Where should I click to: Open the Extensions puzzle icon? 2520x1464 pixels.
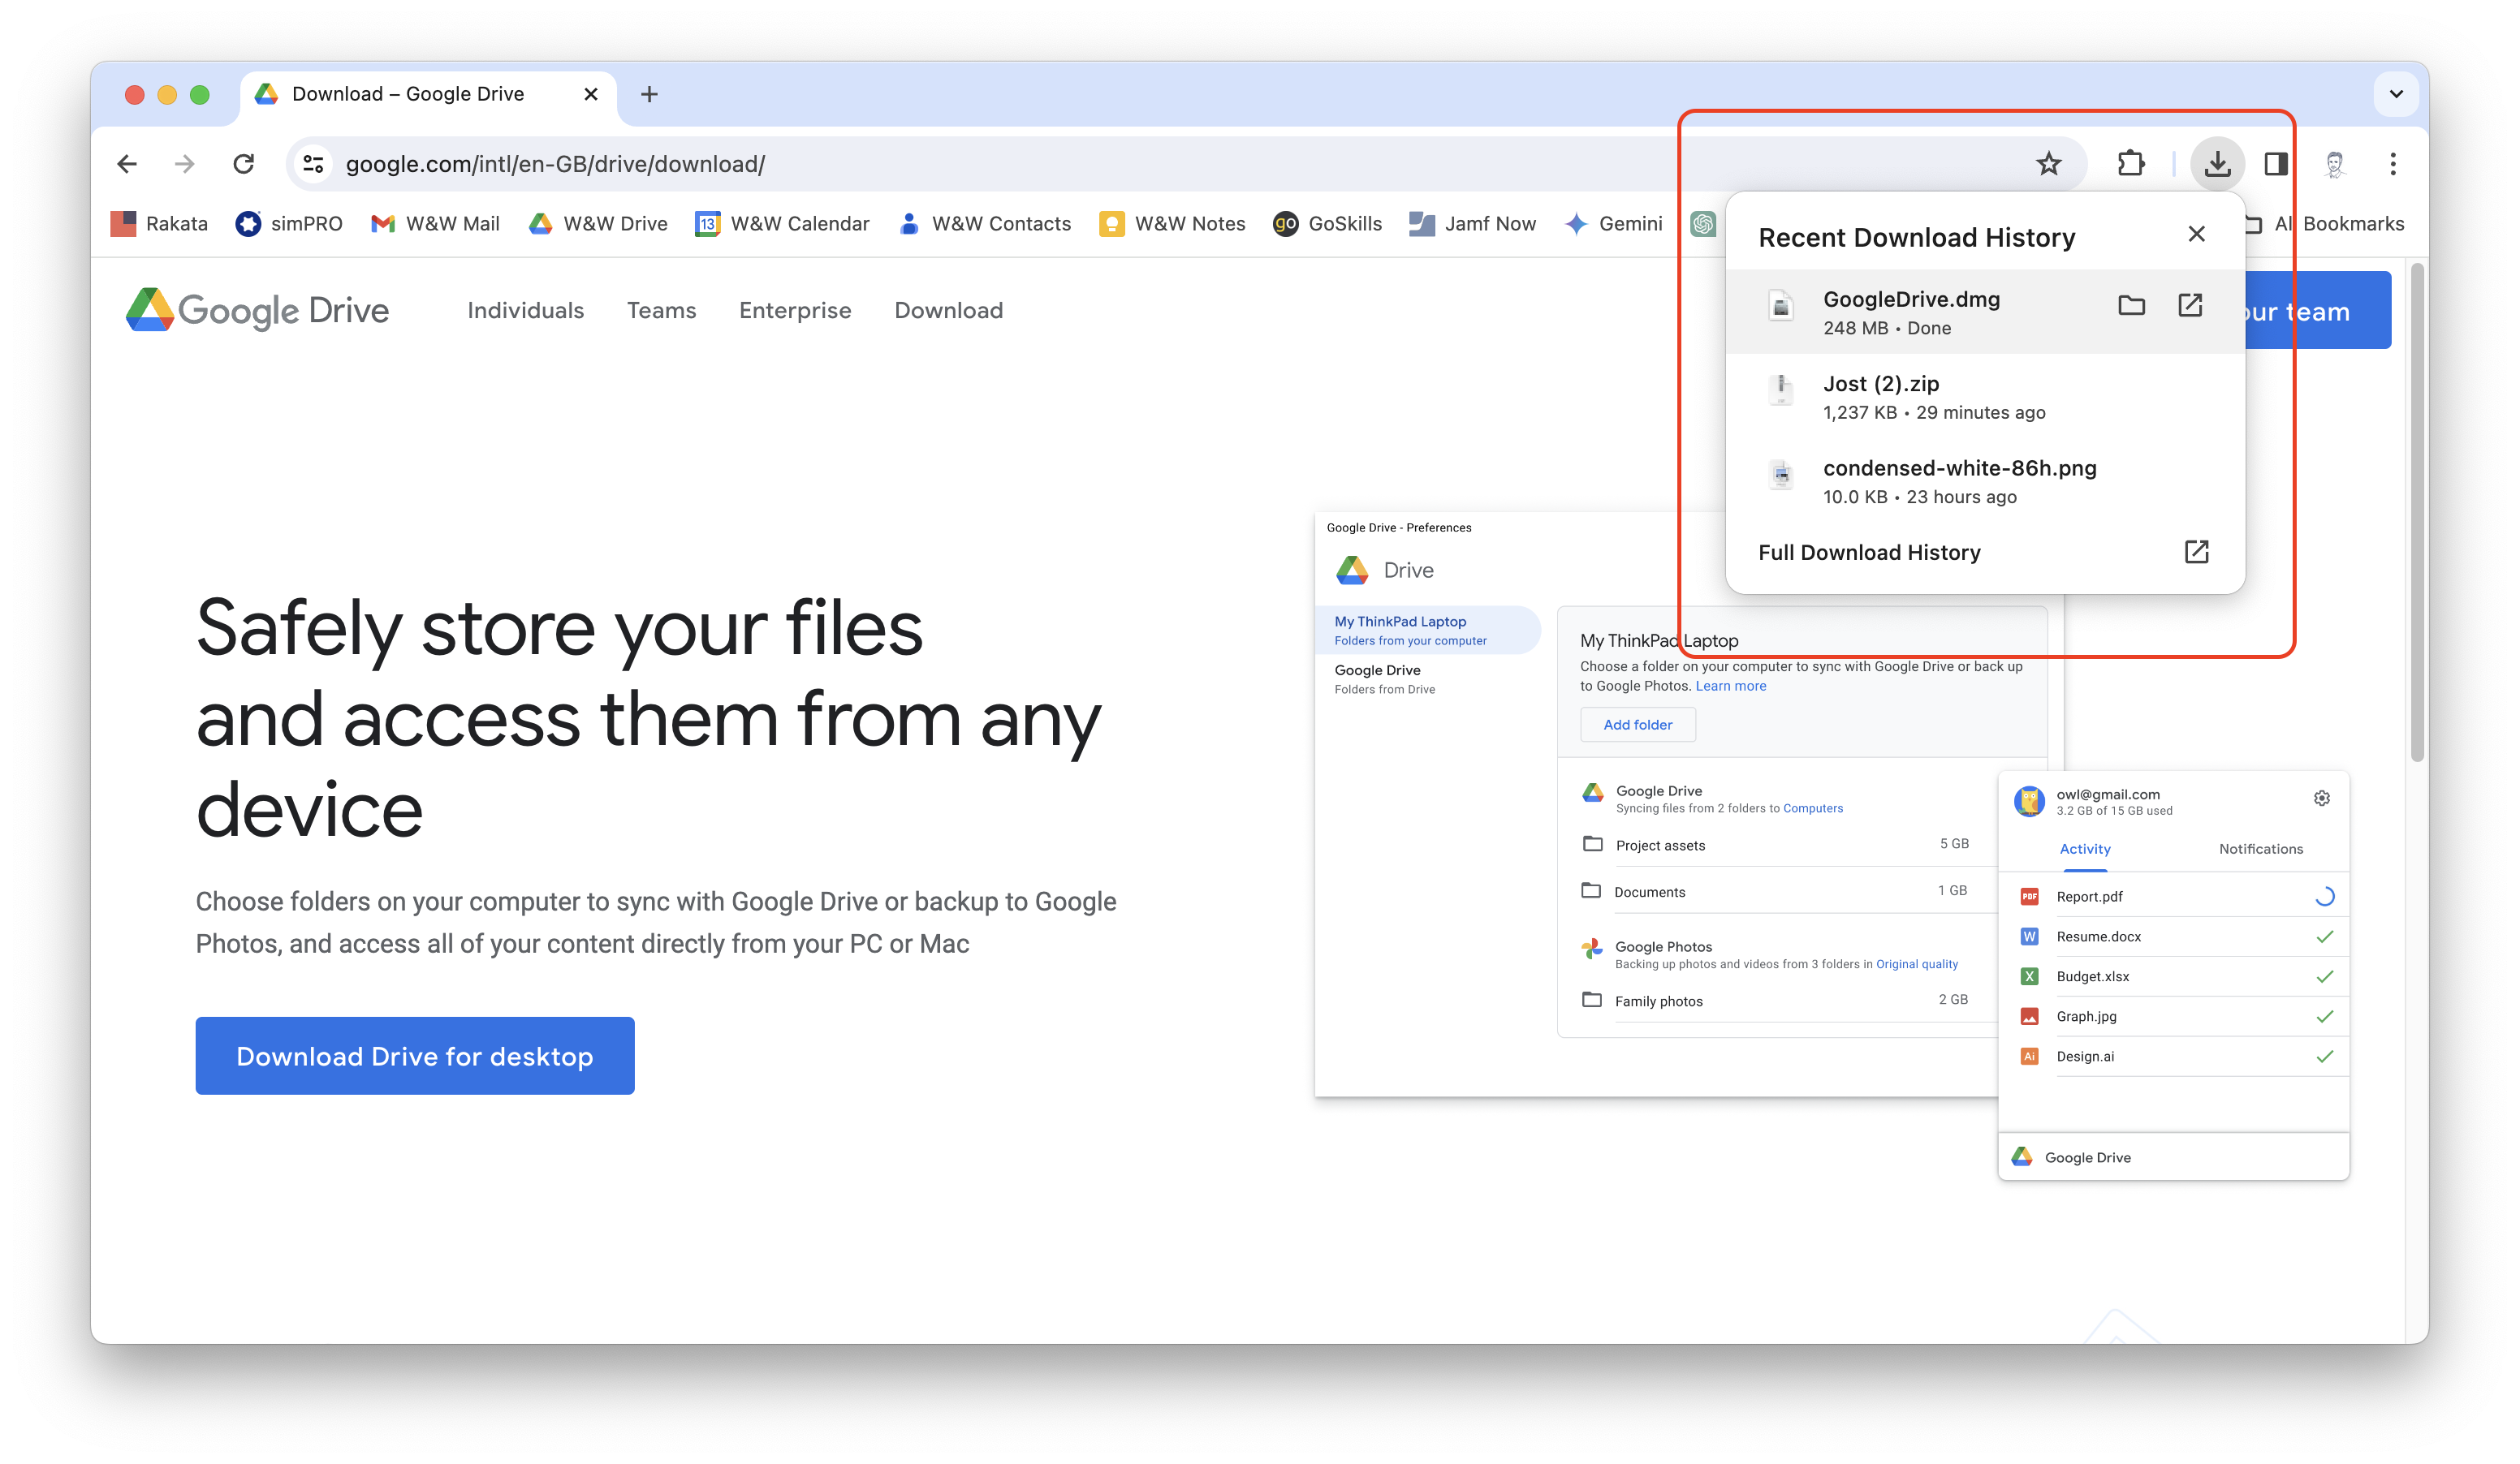click(x=2130, y=164)
